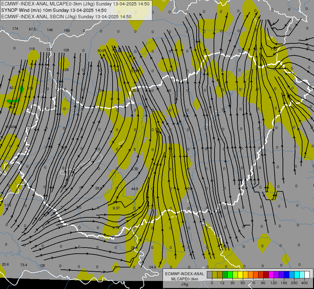Click the map value 174
Screen dimensions: 314x289
coord(15,29)
